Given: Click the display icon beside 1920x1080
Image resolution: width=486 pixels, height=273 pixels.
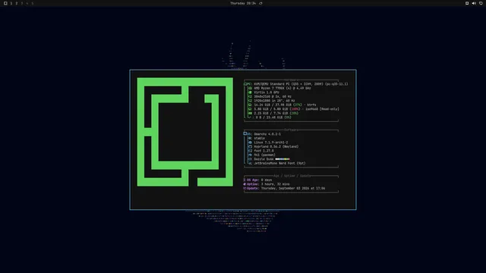Looking at the screenshot, I should point(250,101).
